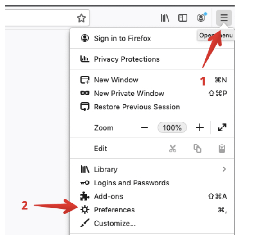264x235 pixels.
Task: Bookmark this page with the star icon
Action: (82, 18)
